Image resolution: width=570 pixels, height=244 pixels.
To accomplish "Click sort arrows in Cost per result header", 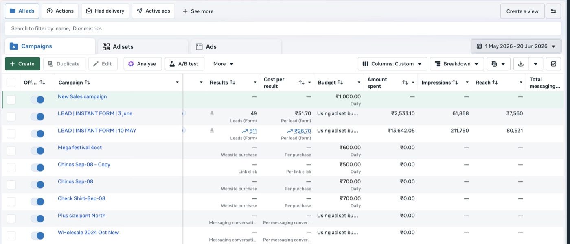I will point(302,83).
